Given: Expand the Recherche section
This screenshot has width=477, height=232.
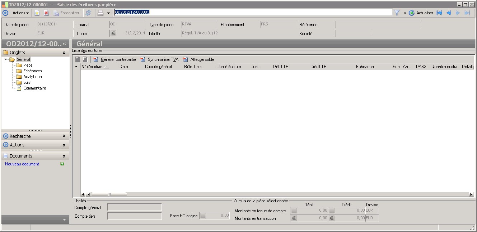Looking at the screenshot, I should 64,136.
